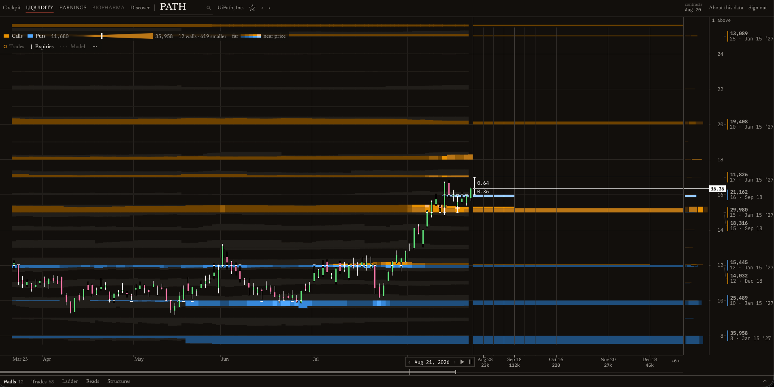The width and height of the screenshot is (774, 387).
Task: Step date back with left arrow
Action: pyautogui.click(x=409, y=362)
